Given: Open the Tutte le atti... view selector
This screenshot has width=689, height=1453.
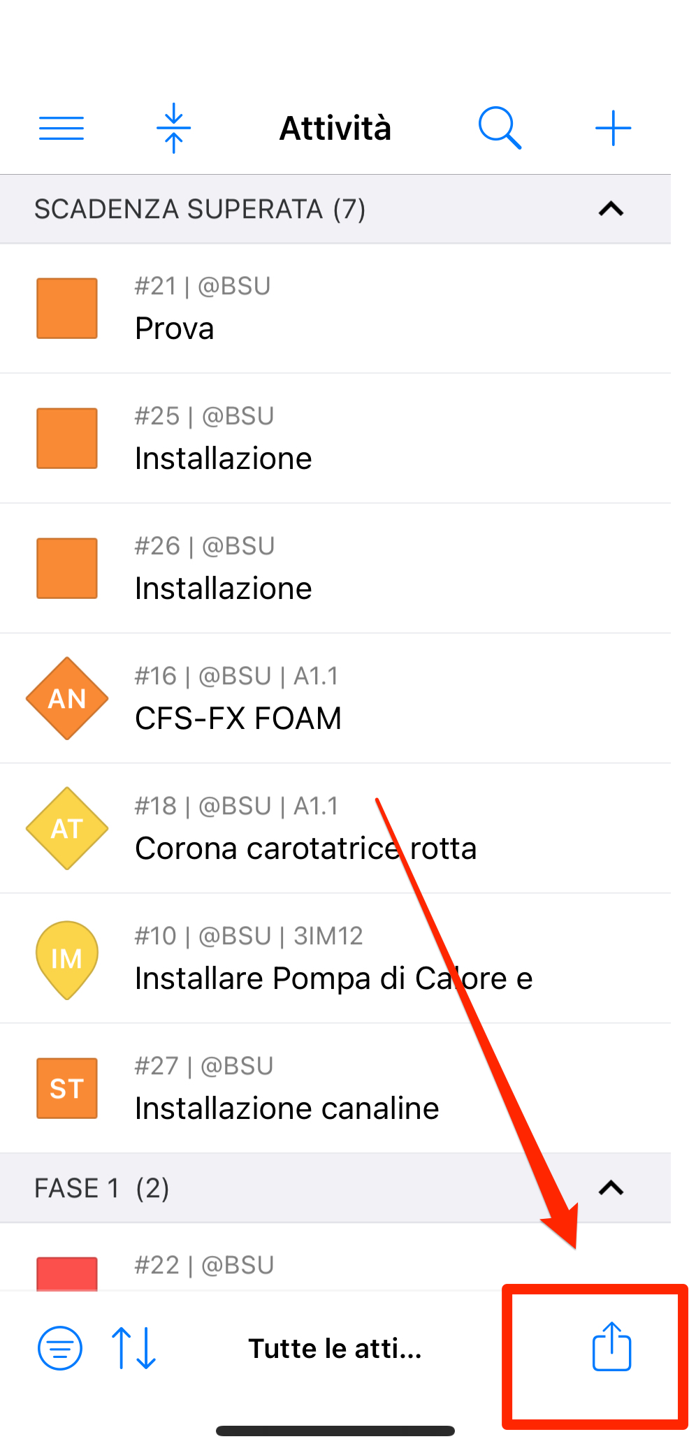Looking at the screenshot, I should pos(335,1348).
